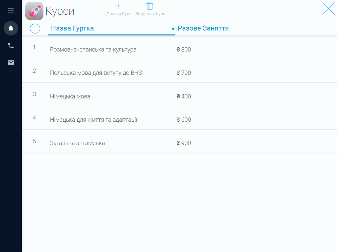Close the Курси panel with the X
337x252 pixels.
coord(328,9)
